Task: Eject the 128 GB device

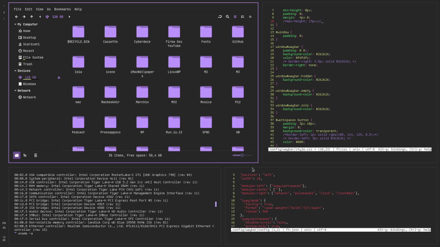Action: pos(59,78)
